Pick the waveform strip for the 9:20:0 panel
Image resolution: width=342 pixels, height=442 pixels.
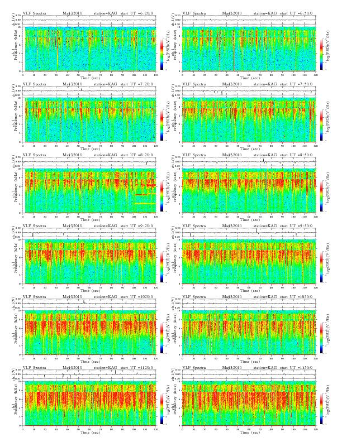pyautogui.click(x=89, y=233)
